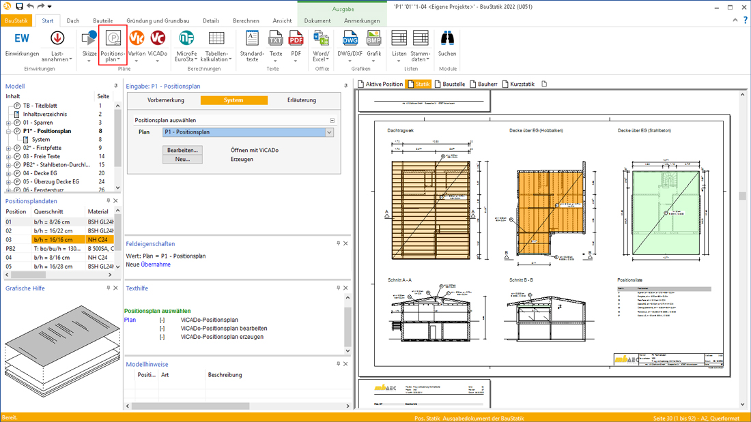Click the redo arrow in title bar
This screenshot has width=751, height=422.
(41, 6)
